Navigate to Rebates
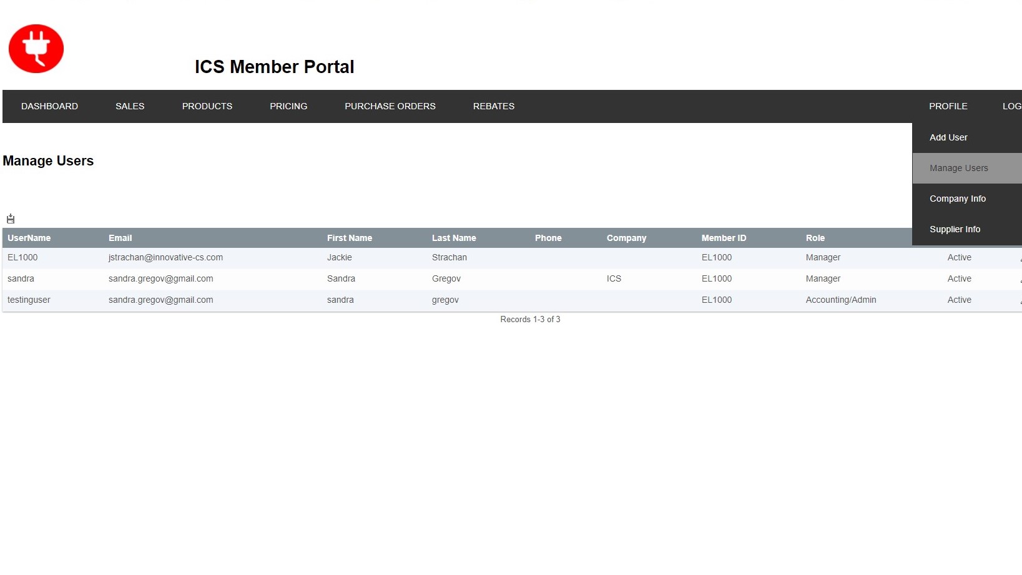The width and height of the screenshot is (1022, 575). click(x=494, y=106)
